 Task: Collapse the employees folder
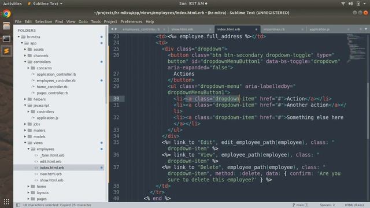tap(28, 149)
